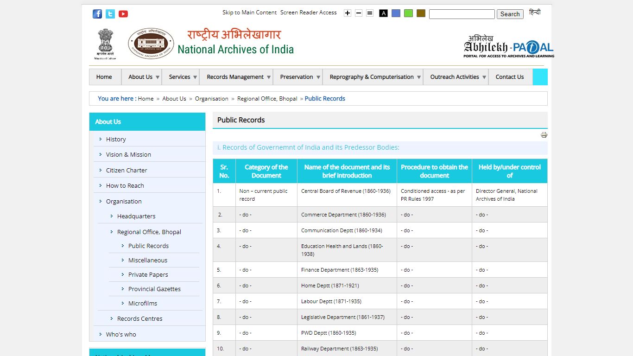Select the brown theme swatch
633x356 pixels.
(421, 13)
